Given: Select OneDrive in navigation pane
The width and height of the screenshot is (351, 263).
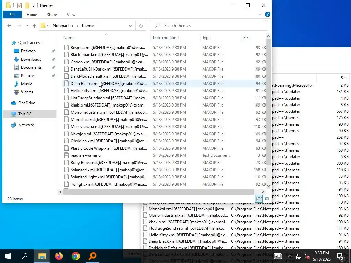Looking at the screenshot, I should (26, 103).
